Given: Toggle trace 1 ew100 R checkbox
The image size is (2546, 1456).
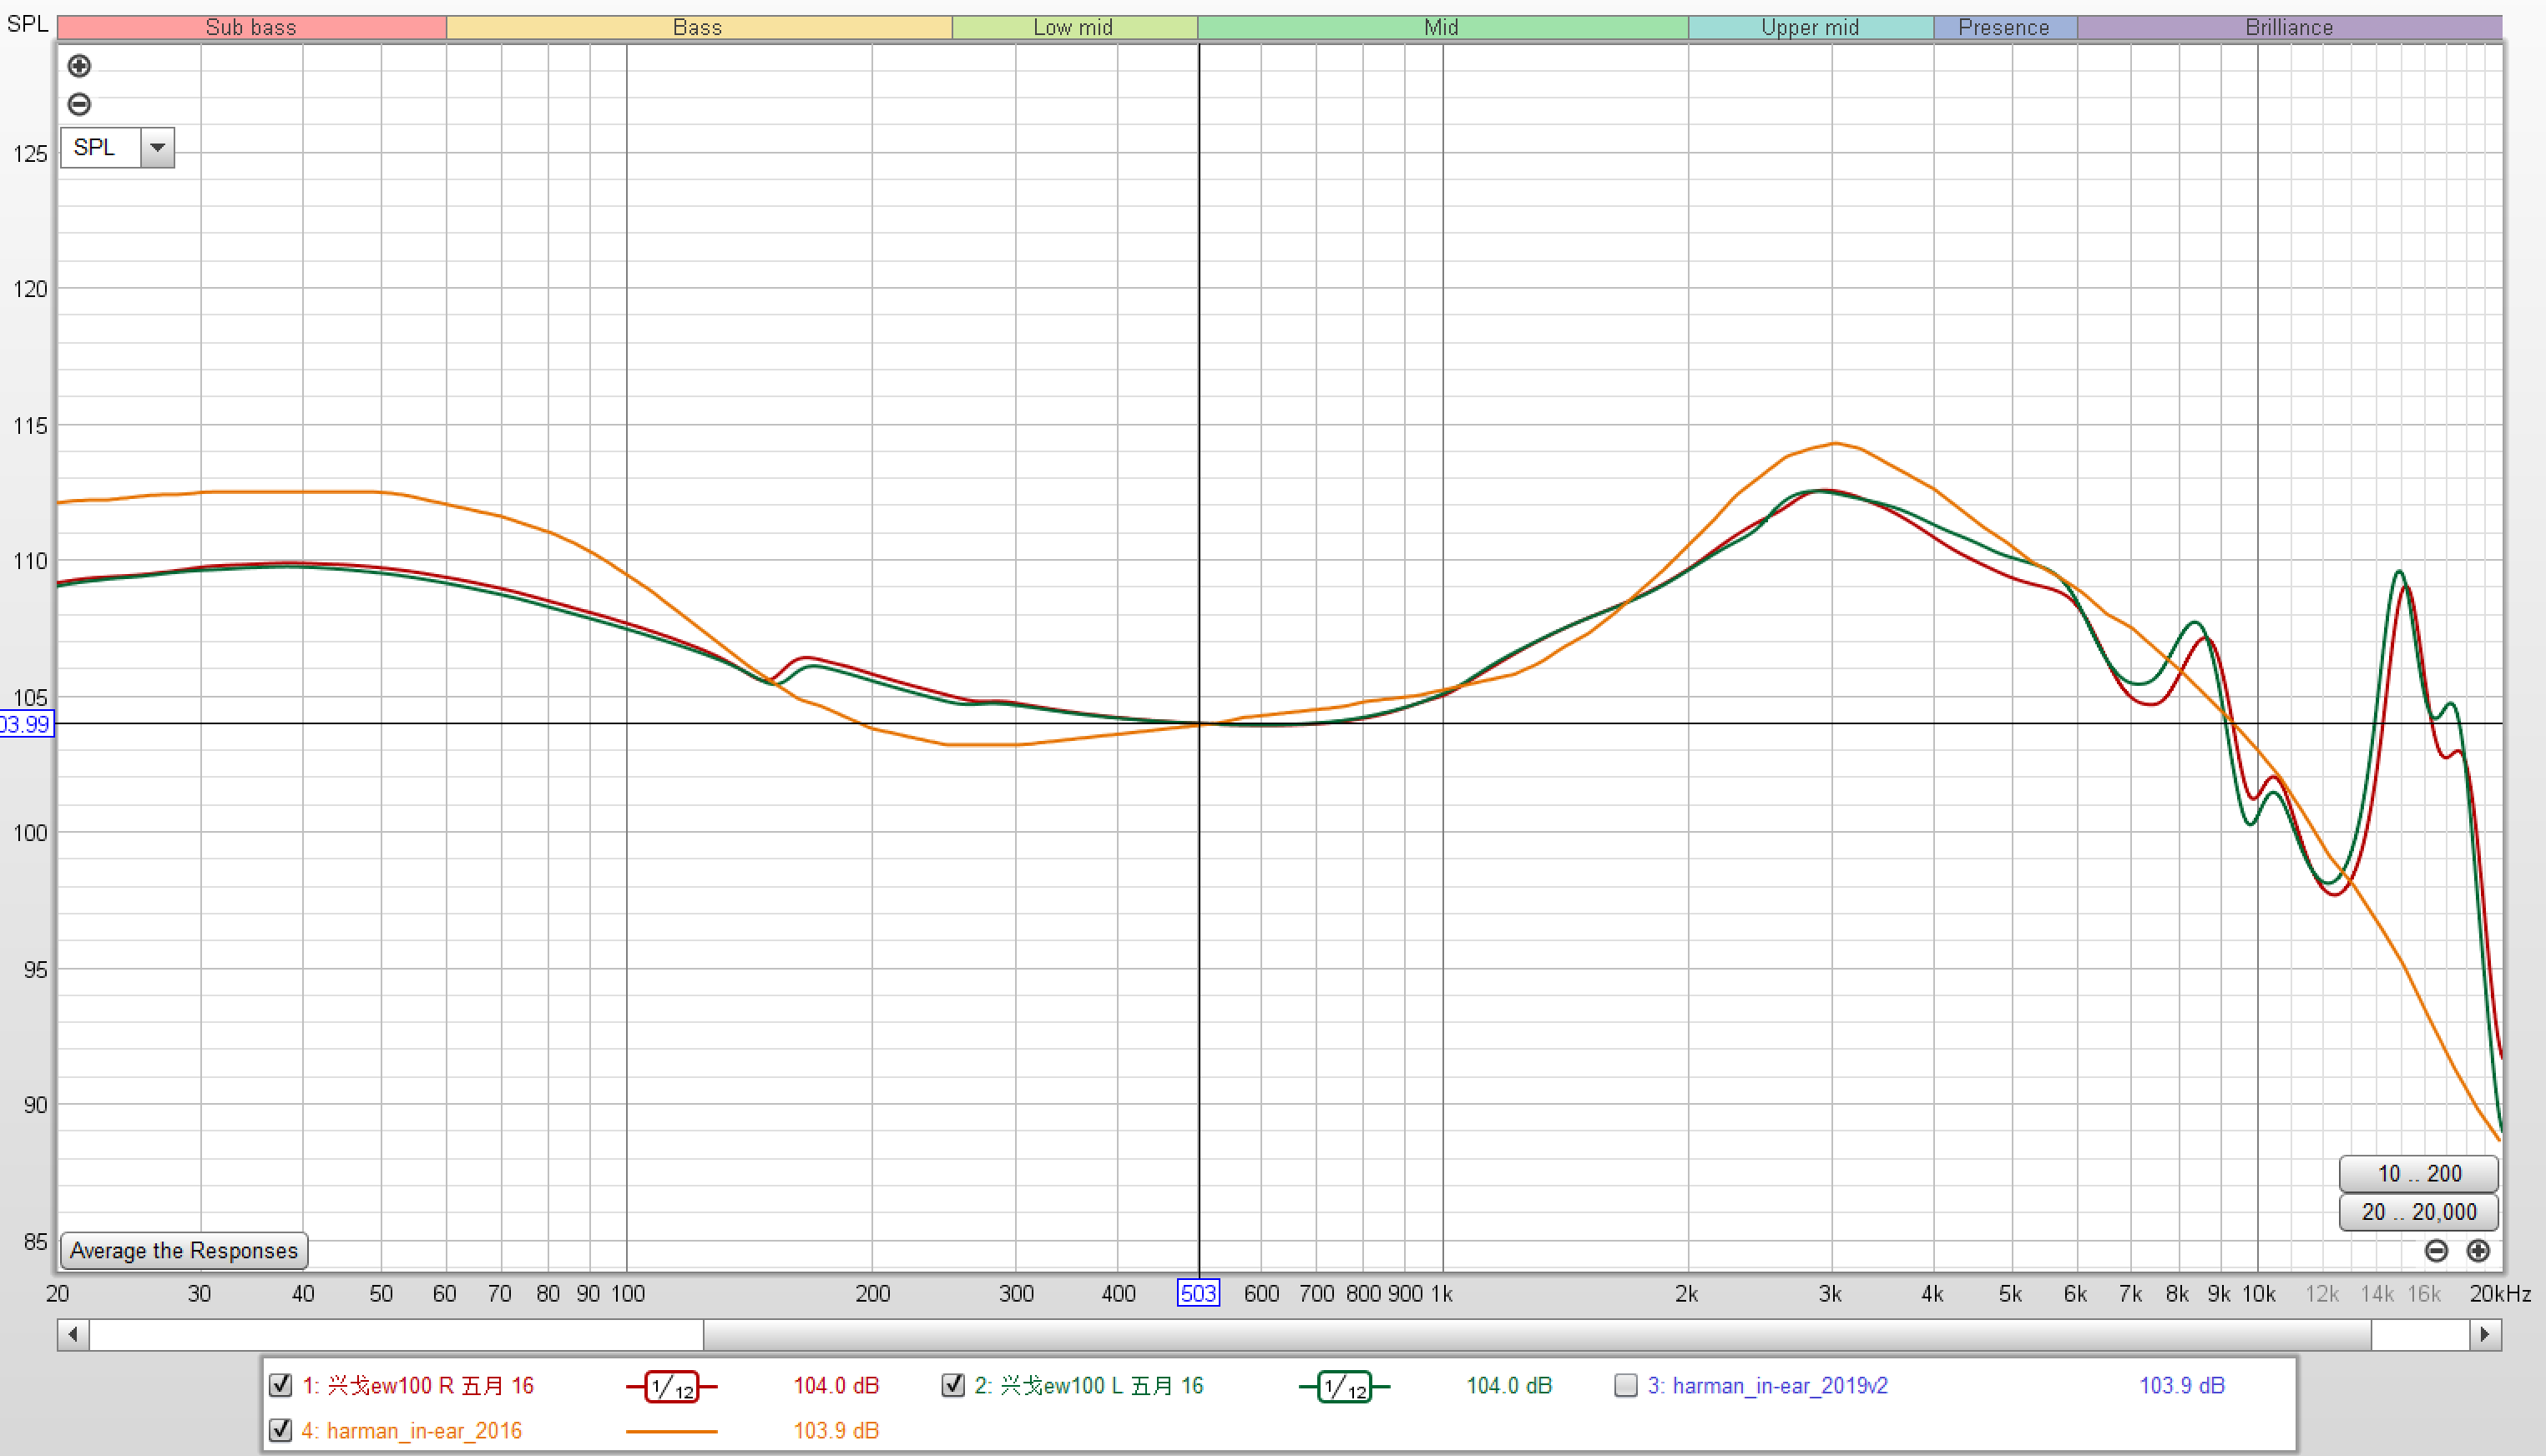Looking at the screenshot, I should click(x=280, y=1385).
